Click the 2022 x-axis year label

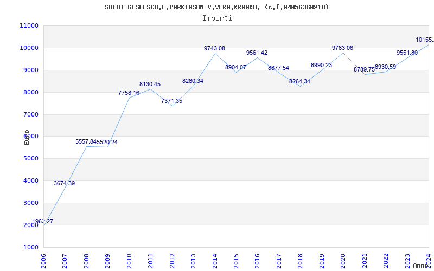(386, 261)
